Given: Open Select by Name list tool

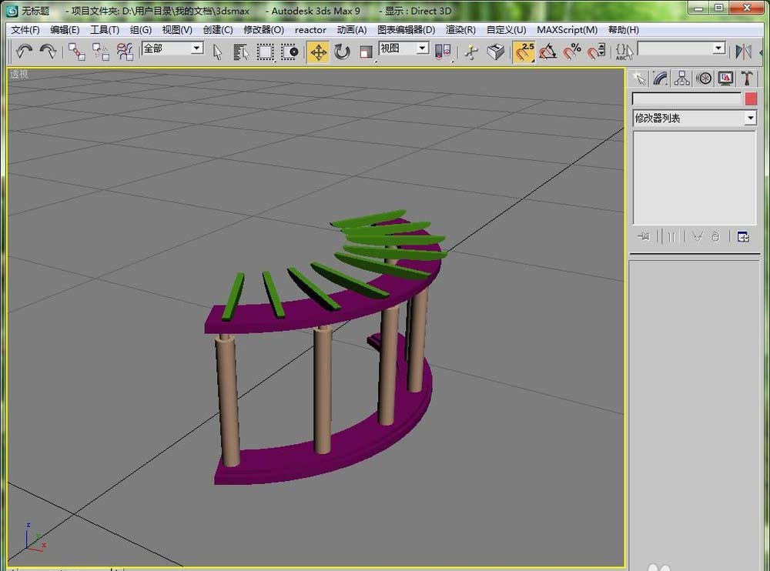Looking at the screenshot, I should [x=241, y=52].
